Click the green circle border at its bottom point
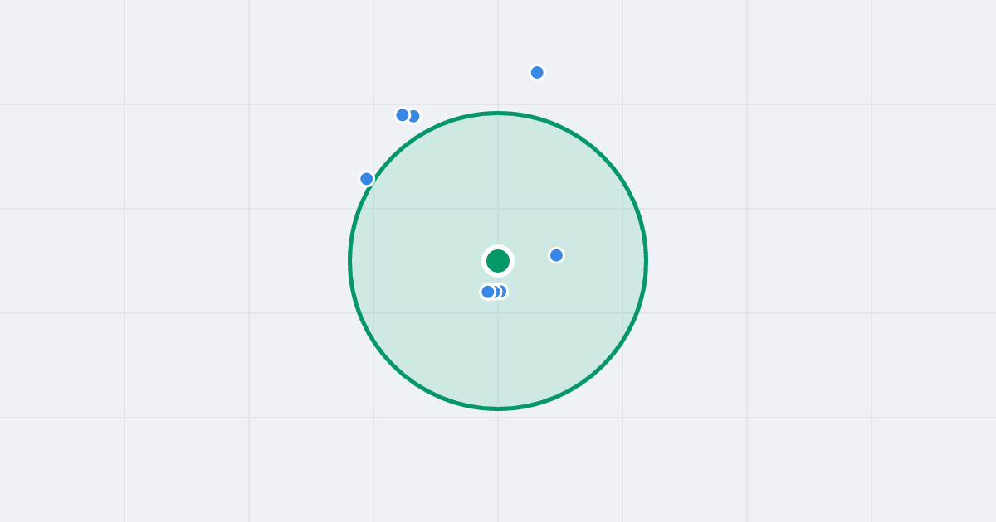This screenshot has width=996, height=522. coord(498,408)
